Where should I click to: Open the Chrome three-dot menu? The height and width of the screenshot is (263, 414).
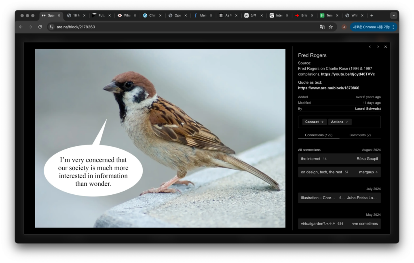click(x=393, y=27)
